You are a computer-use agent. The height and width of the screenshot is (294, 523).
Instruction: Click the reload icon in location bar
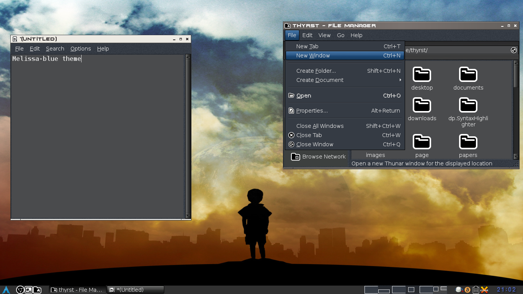pyautogui.click(x=514, y=50)
